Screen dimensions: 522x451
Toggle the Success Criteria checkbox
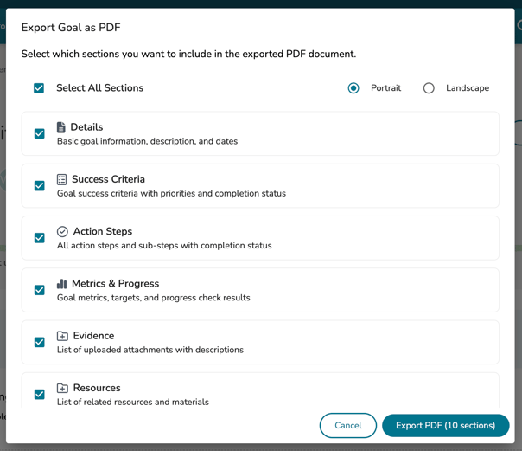point(40,186)
